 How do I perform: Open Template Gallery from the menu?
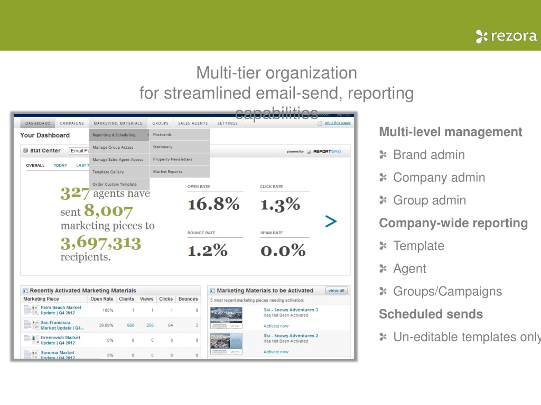(x=119, y=172)
